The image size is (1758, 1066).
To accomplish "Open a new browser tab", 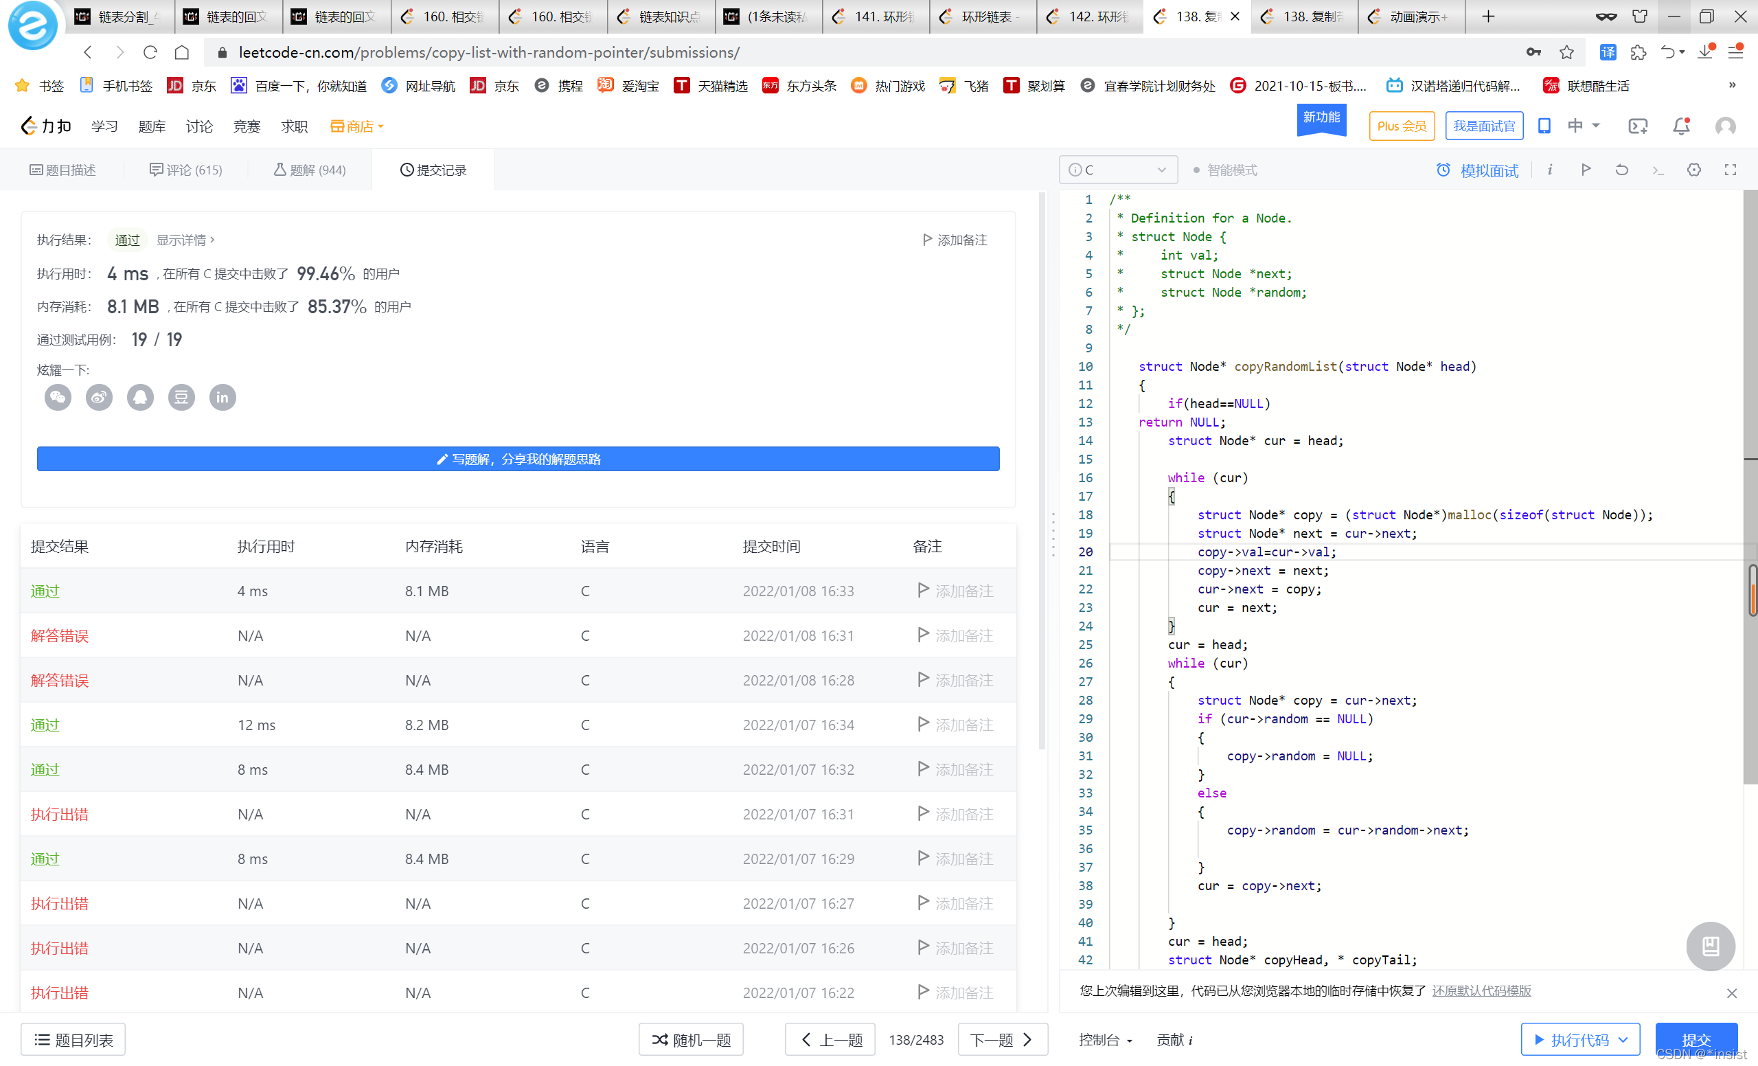I will pos(1487,16).
